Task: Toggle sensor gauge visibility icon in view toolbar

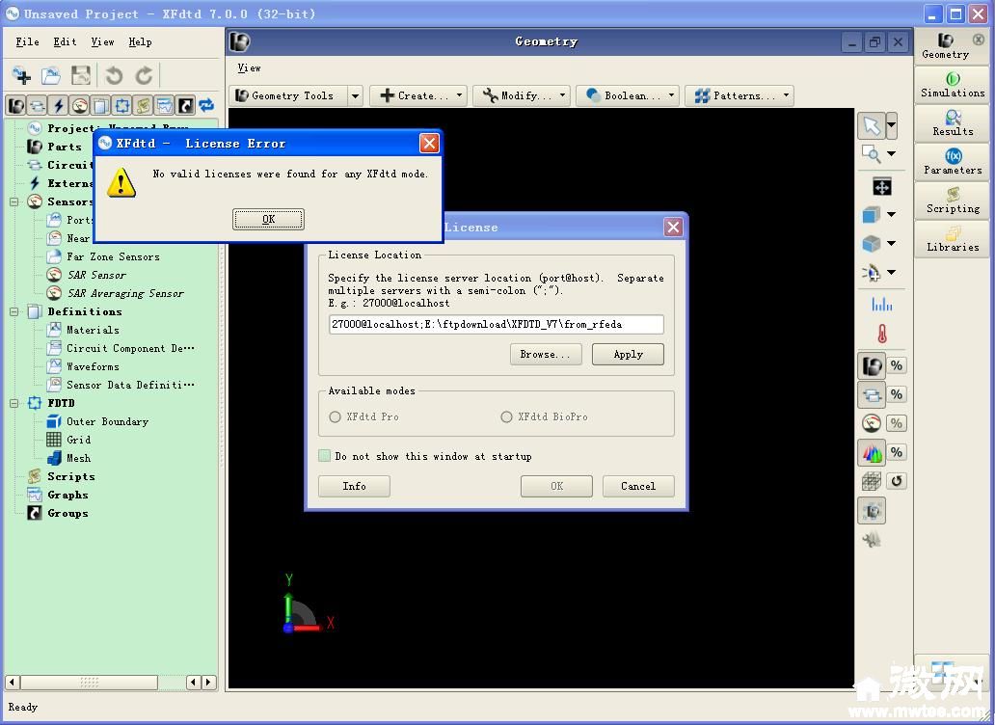Action: tap(872, 423)
